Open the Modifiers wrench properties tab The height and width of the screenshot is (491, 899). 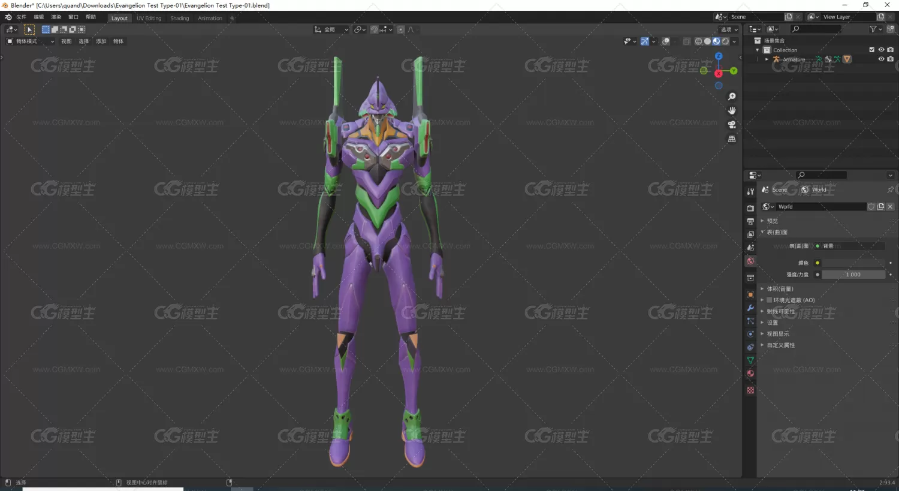click(750, 308)
